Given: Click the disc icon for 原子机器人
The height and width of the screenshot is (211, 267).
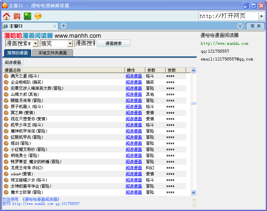Looking at the screenshot, I should pos(6,107).
